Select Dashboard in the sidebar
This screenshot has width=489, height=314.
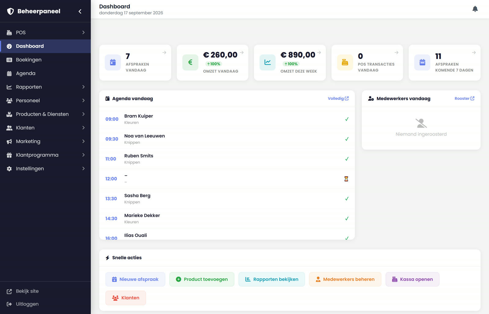coord(45,46)
